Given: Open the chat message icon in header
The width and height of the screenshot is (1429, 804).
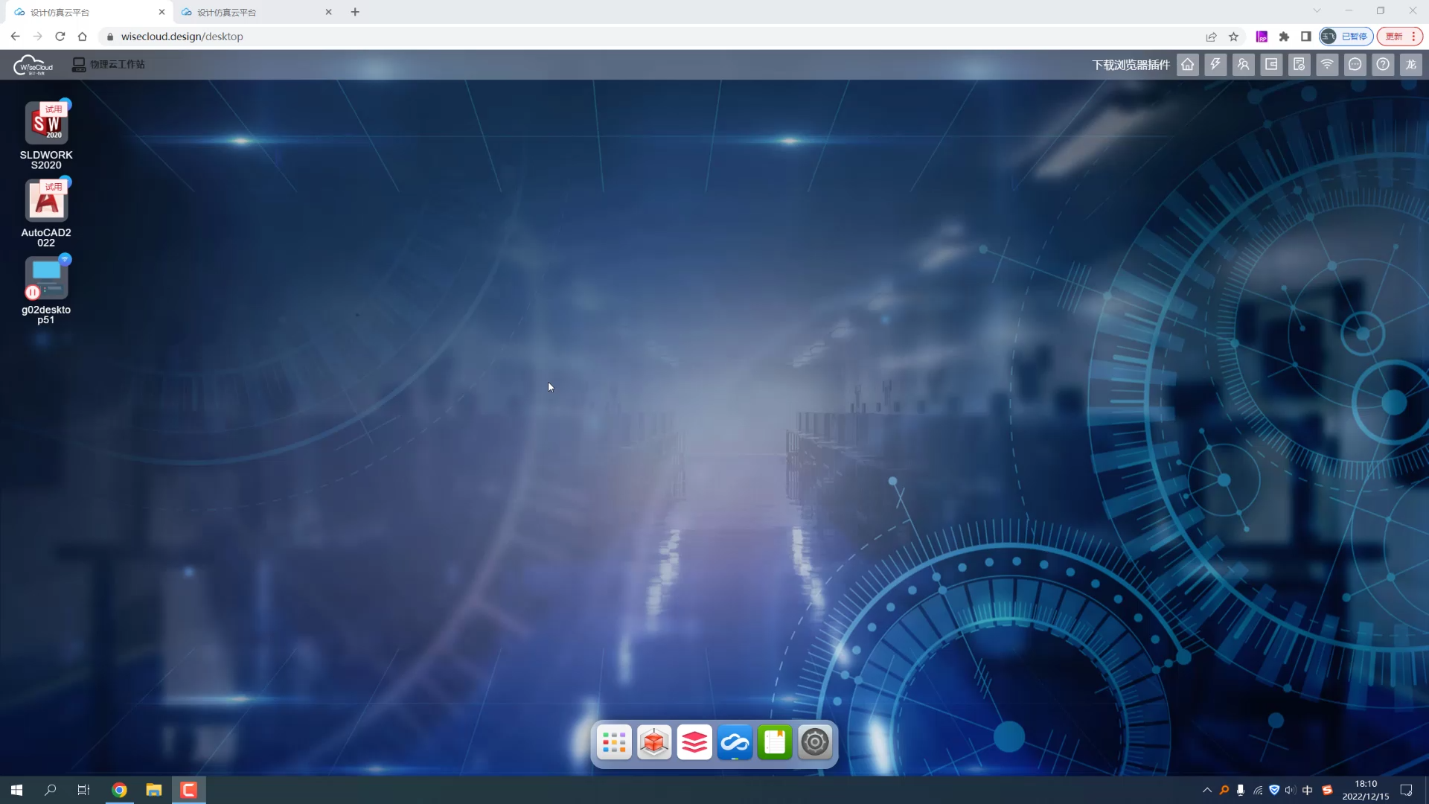Looking at the screenshot, I should 1355,65.
